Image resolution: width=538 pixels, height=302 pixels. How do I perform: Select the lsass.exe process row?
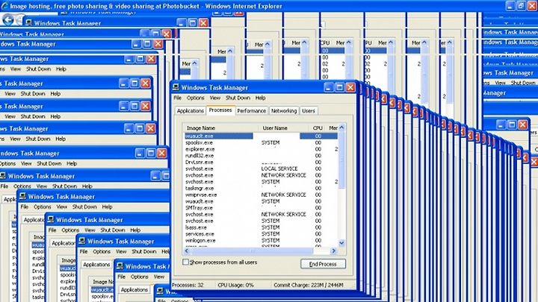point(261,227)
